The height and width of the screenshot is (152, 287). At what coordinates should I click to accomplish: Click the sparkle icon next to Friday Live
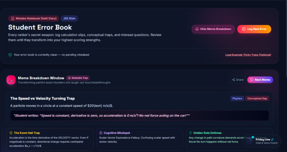click(272, 140)
